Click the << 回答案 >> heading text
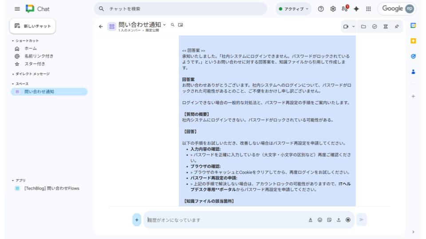This screenshot has width=426, height=239. 193,50
